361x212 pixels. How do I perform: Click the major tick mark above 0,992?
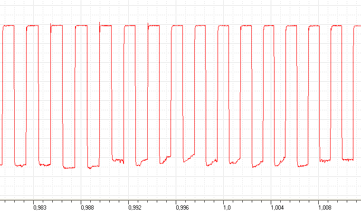128,202
